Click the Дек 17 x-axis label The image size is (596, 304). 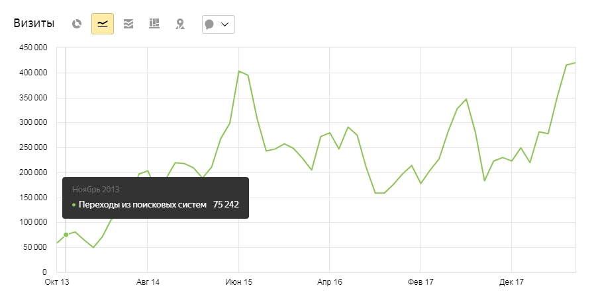point(511,282)
